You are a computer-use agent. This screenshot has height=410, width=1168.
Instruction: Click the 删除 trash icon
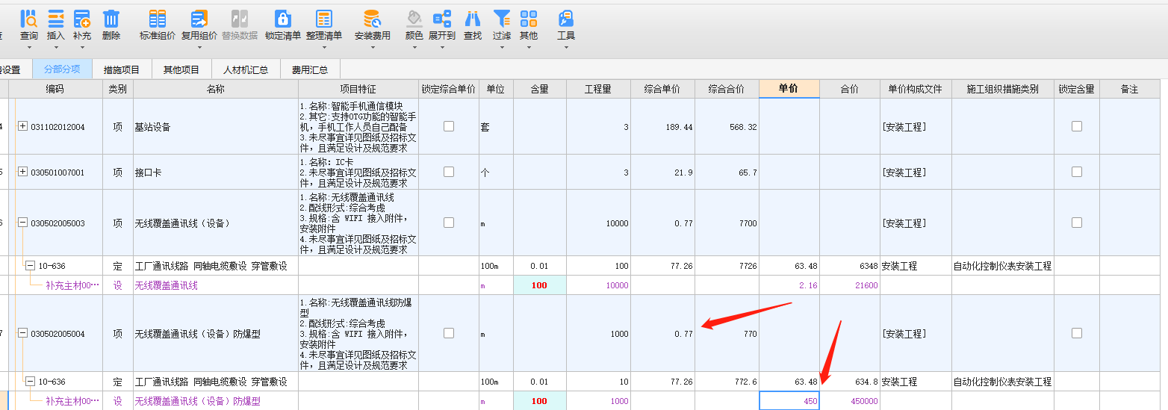(111, 19)
